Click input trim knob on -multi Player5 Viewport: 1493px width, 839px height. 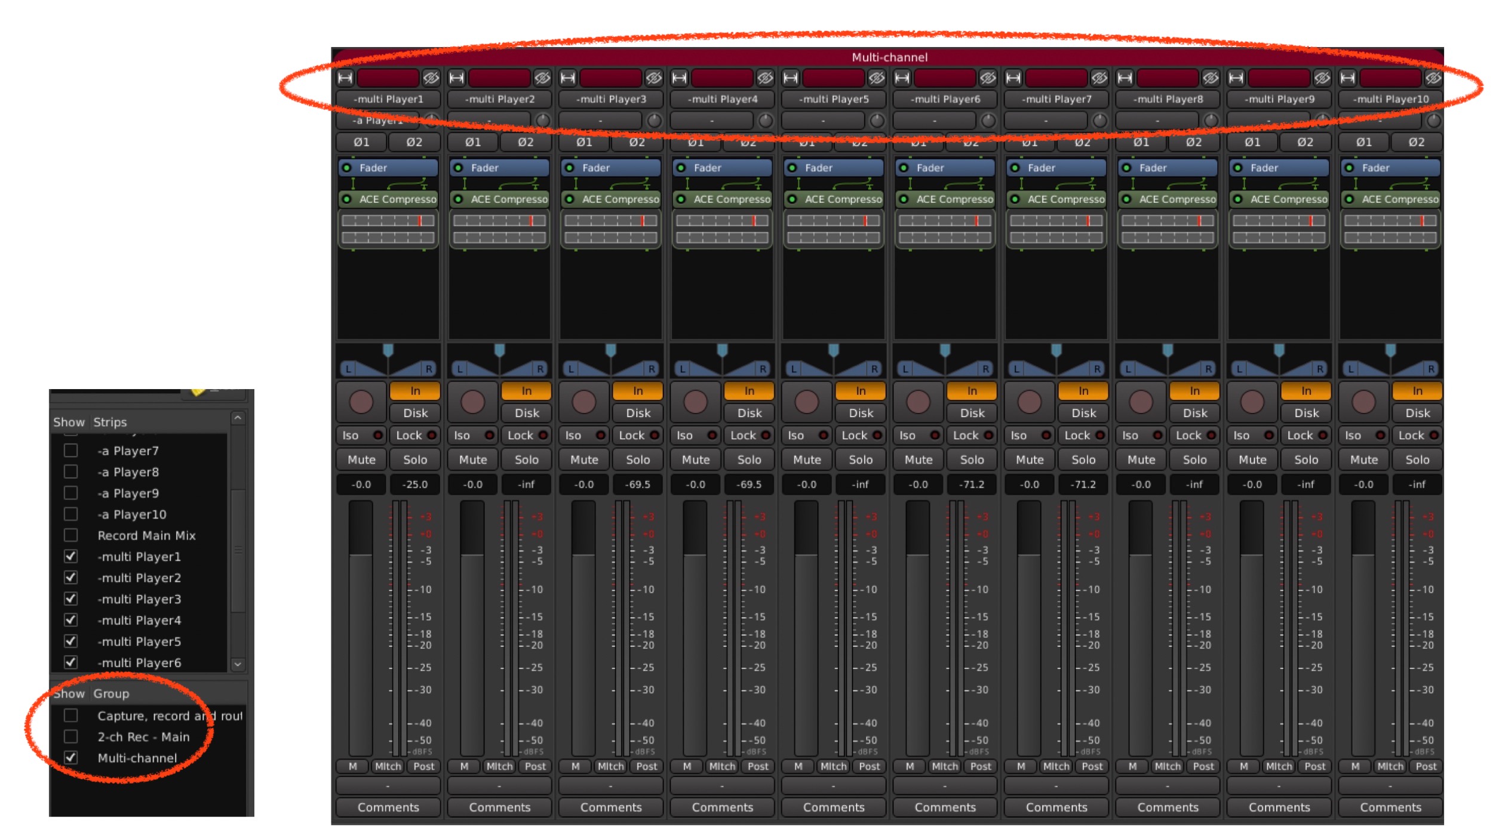click(x=877, y=121)
